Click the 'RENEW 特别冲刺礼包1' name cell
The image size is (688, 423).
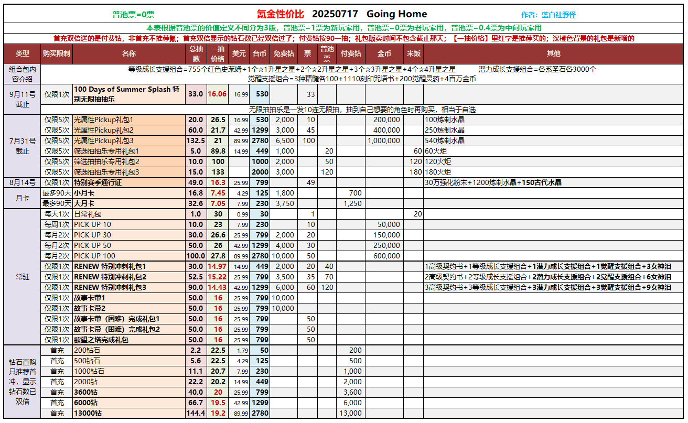click(x=129, y=266)
